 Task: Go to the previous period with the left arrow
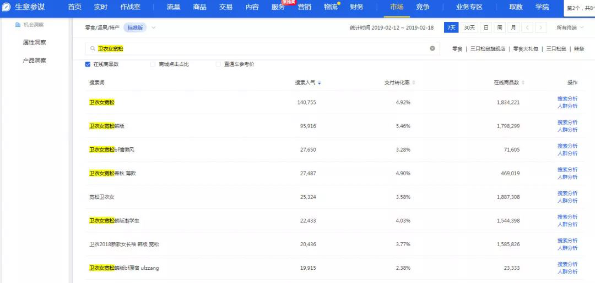pyautogui.click(x=527, y=27)
